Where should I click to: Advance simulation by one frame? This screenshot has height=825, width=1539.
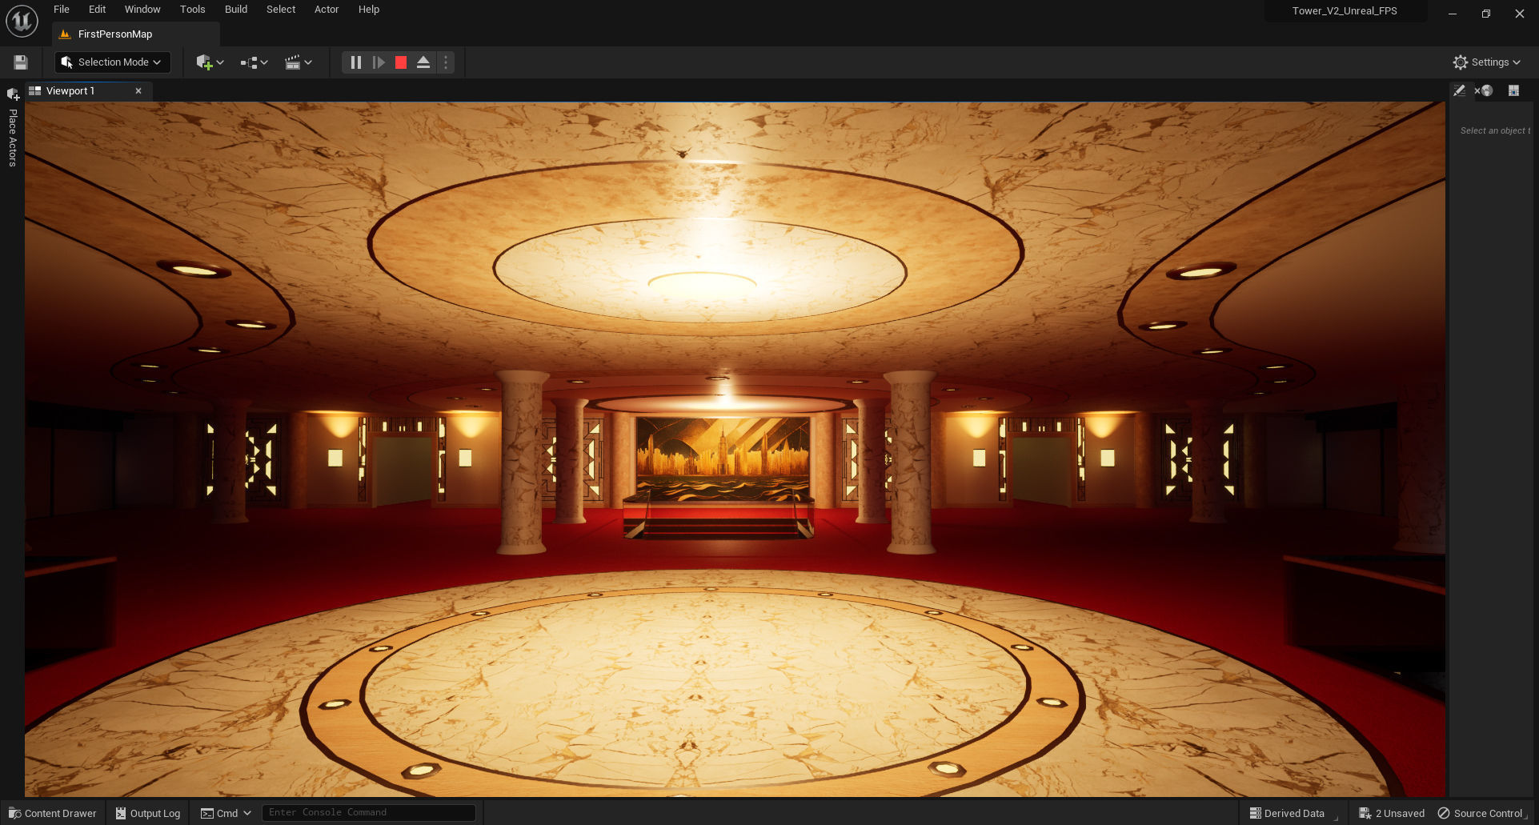[x=379, y=62]
